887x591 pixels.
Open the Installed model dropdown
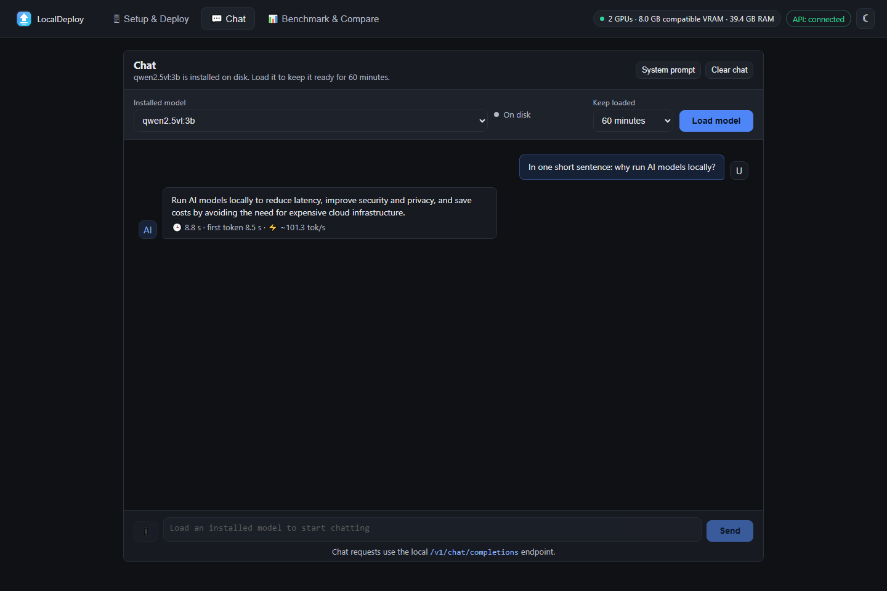click(310, 121)
